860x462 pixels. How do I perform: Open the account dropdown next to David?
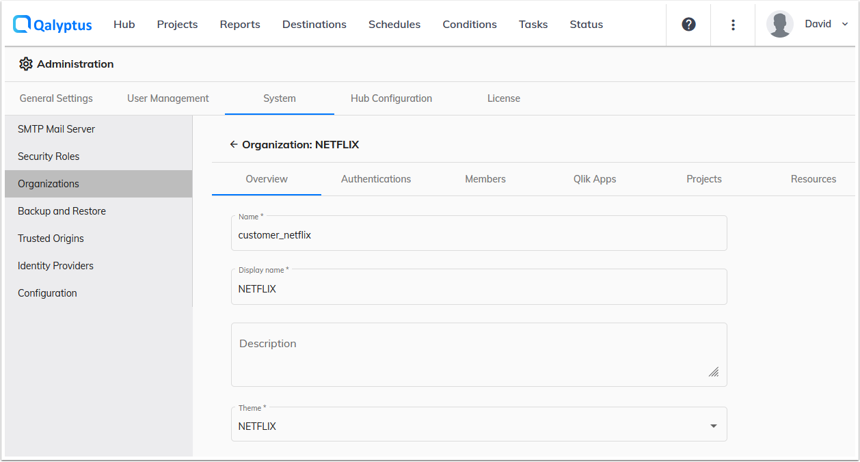point(845,23)
